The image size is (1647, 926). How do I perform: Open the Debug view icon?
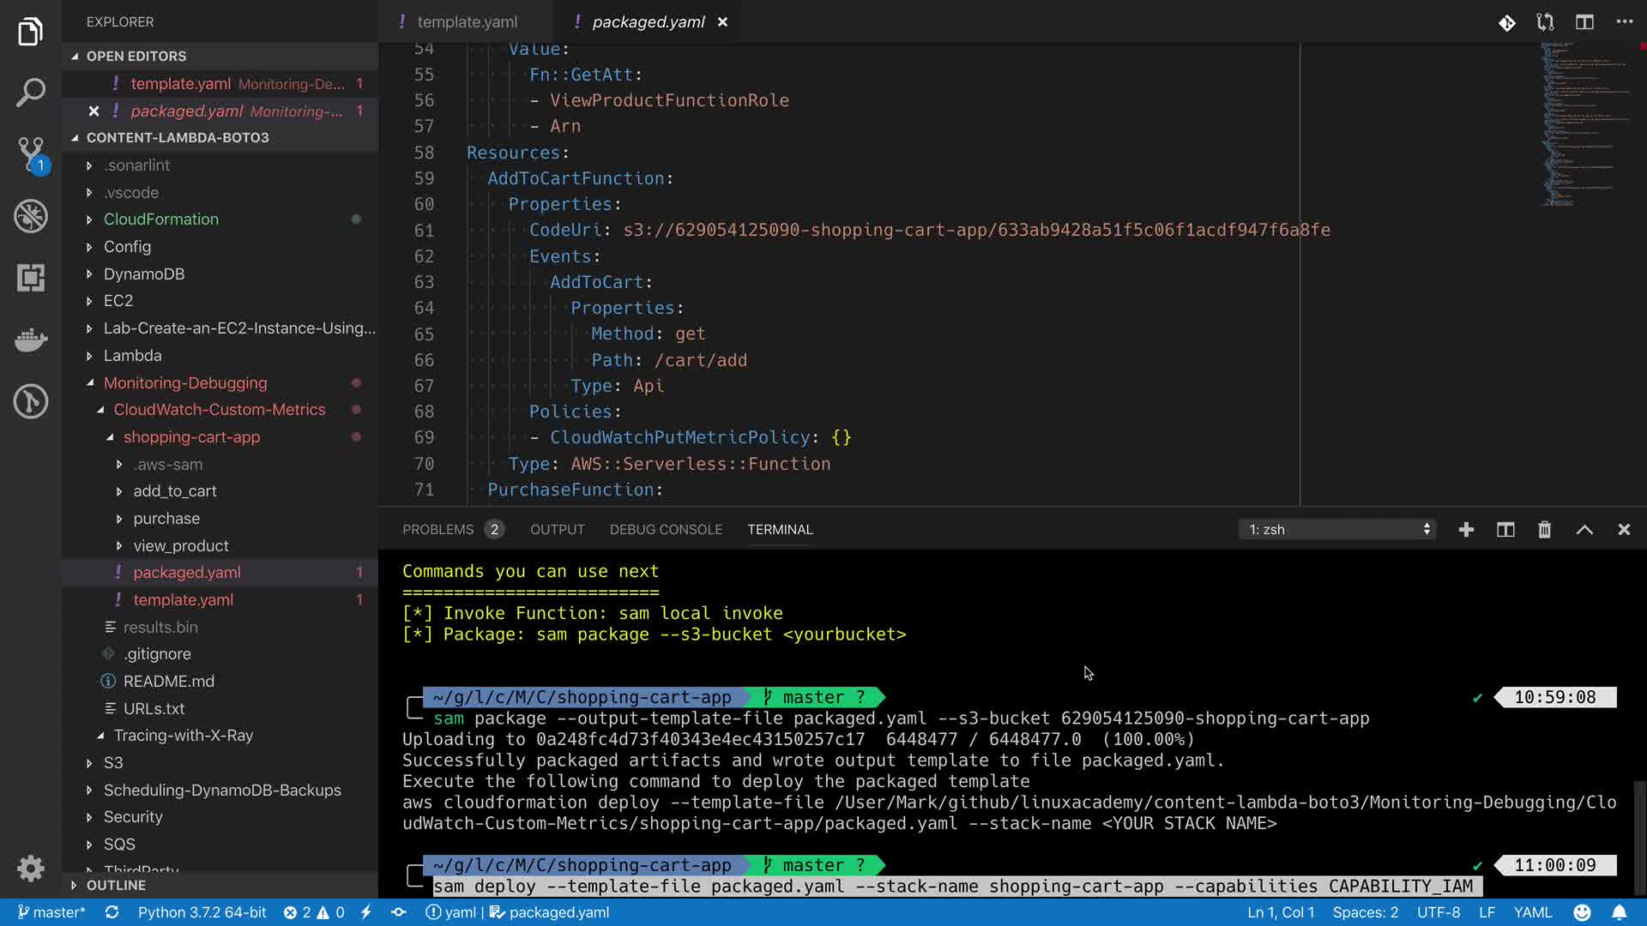point(31,216)
